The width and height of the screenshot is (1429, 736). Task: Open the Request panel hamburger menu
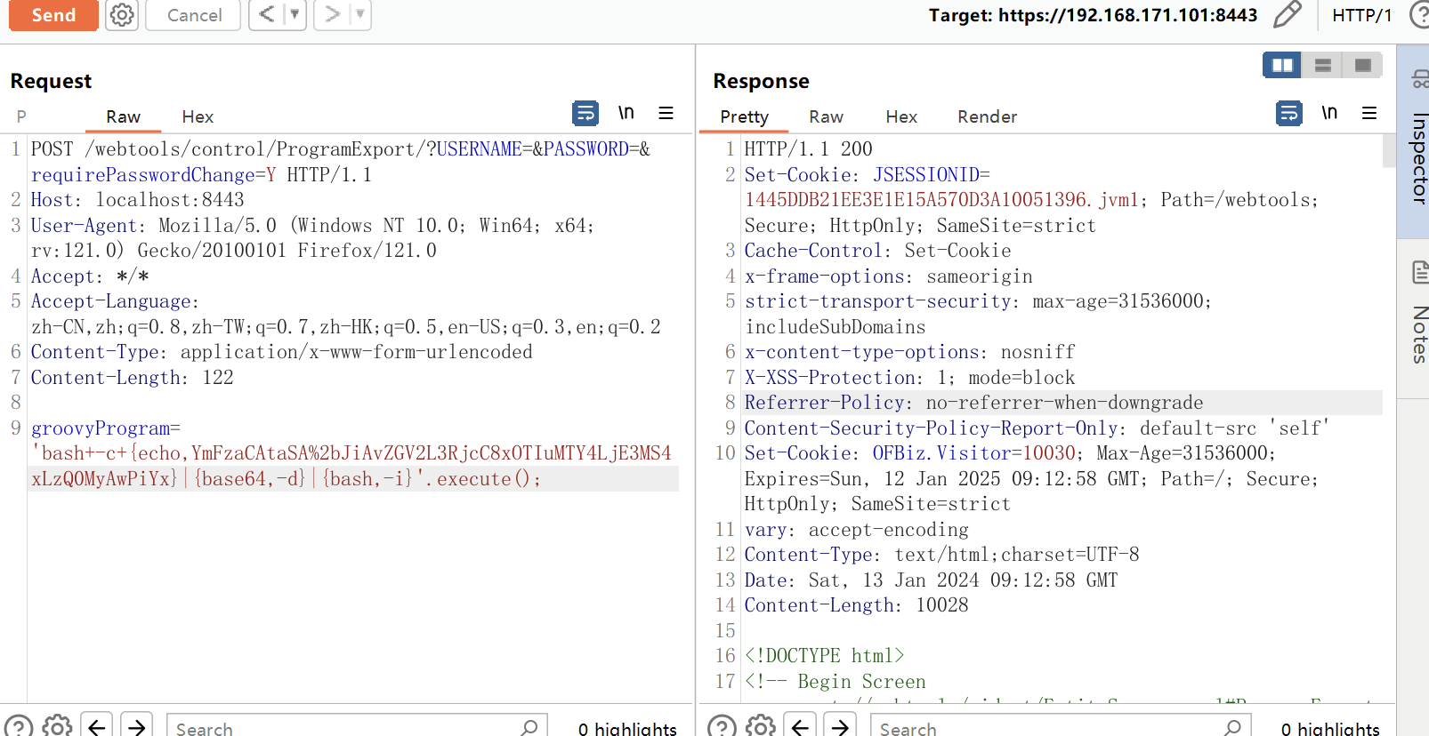[666, 113]
